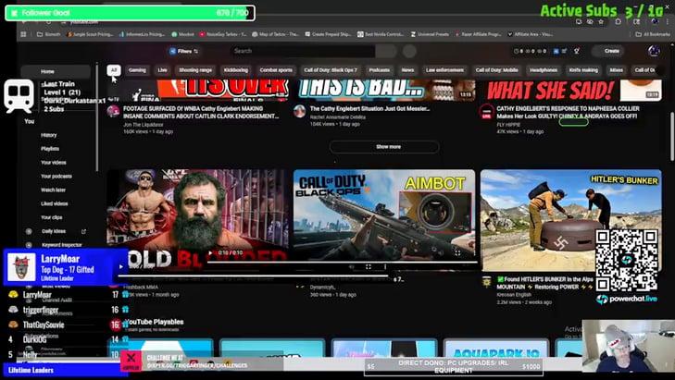Expand the video preview to fullscreen
Viewport: 675px width, 380px height.
457,252
